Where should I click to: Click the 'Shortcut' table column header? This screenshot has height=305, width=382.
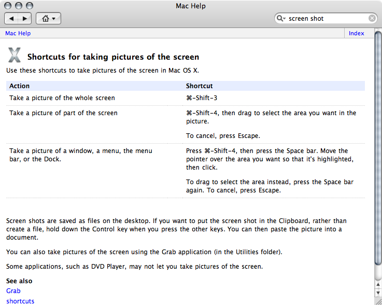[199, 86]
